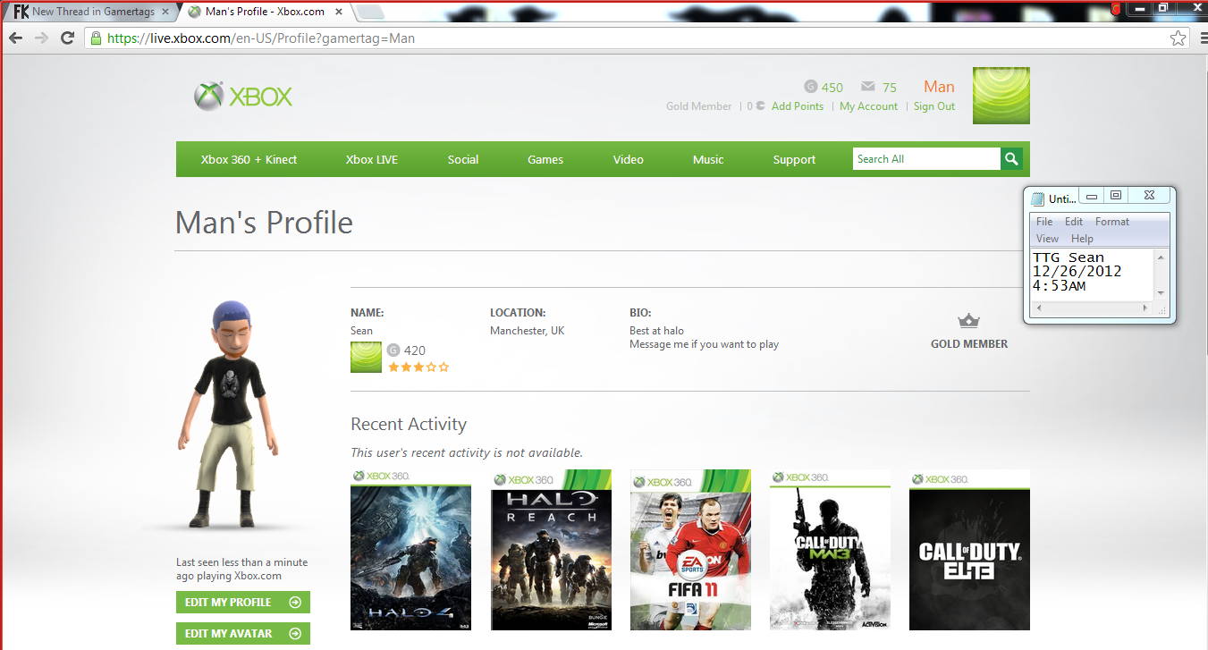Open the Games menu
The height and width of the screenshot is (650, 1208).
tap(545, 159)
